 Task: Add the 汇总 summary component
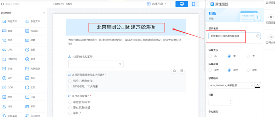[34, 88]
